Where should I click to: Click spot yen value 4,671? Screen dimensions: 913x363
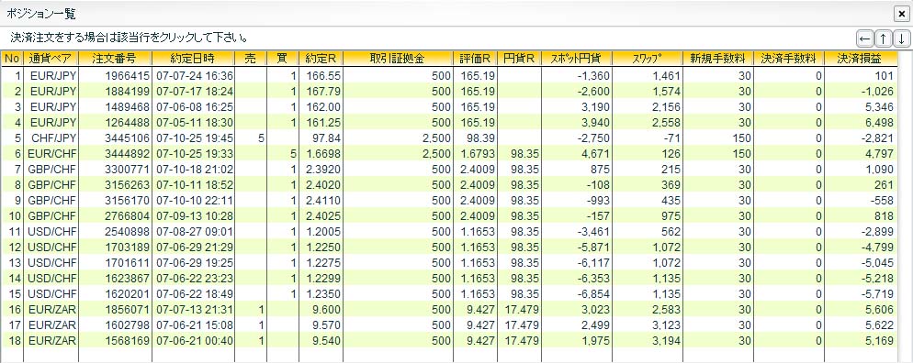click(x=596, y=154)
